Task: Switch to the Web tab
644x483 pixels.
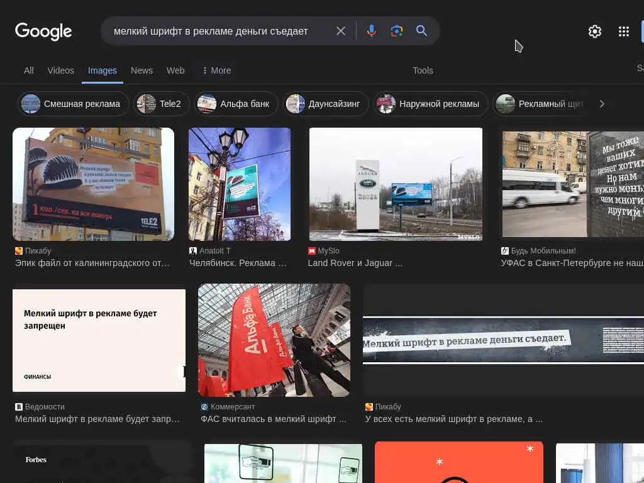Action: click(175, 70)
